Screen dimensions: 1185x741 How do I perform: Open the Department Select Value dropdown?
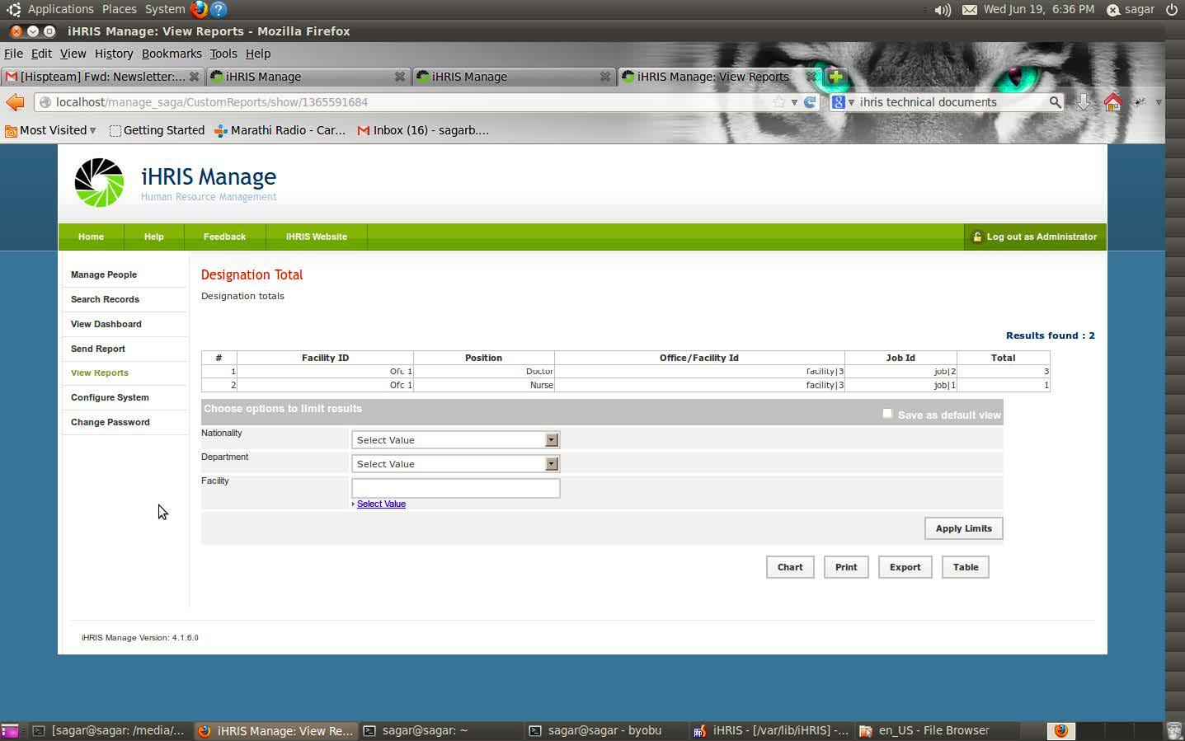(x=455, y=464)
